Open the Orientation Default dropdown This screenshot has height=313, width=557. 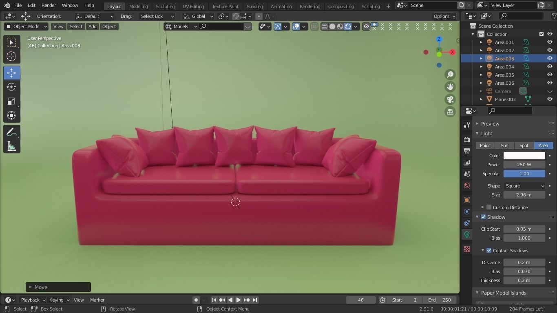95,16
